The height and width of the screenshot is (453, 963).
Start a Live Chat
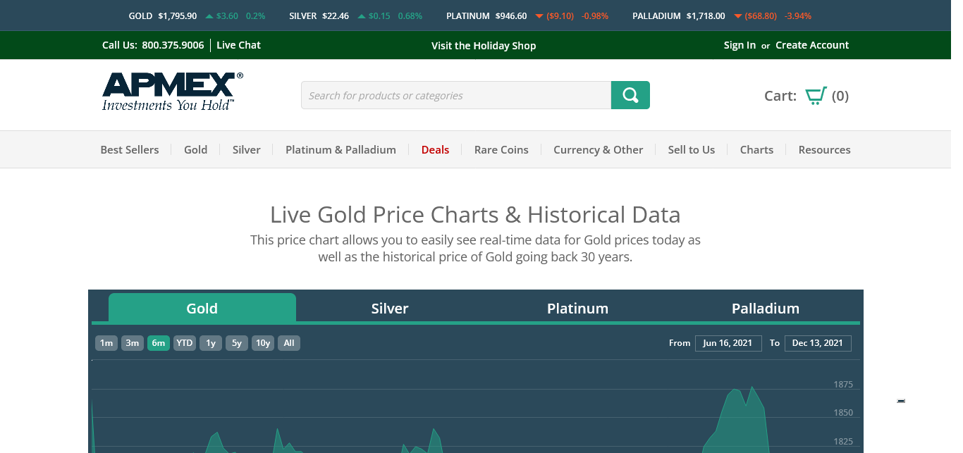tap(238, 45)
